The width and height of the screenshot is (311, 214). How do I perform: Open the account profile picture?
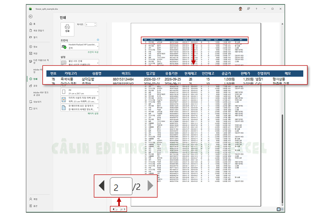[x=240, y=9]
